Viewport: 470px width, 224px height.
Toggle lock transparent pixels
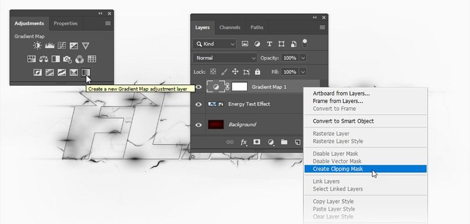[213, 72]
